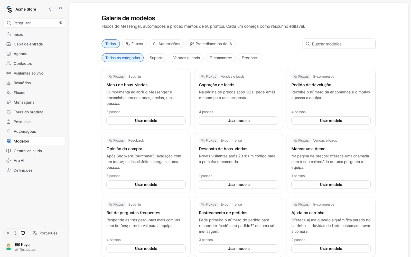Open the Fluxos sidebar icon
This screenshot has height=257, width=411.
(x=8, y=93)
